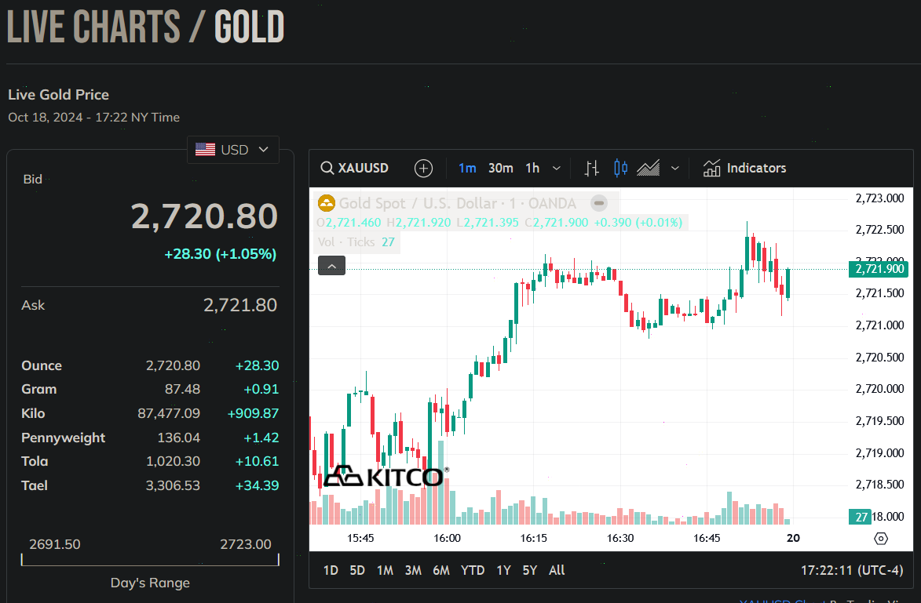921x603 pixels.
Task: Click day's range high 2723.00
Action: [x=246, y=544]
